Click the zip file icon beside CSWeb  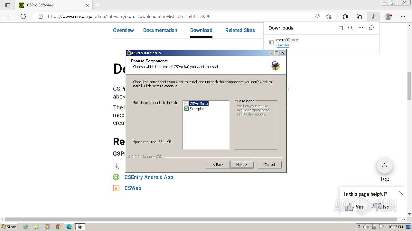click(116, 188)
